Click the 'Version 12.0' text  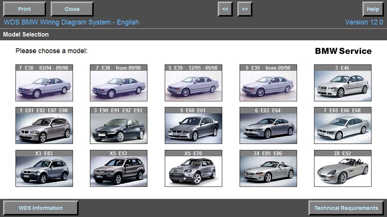(364, 22)
